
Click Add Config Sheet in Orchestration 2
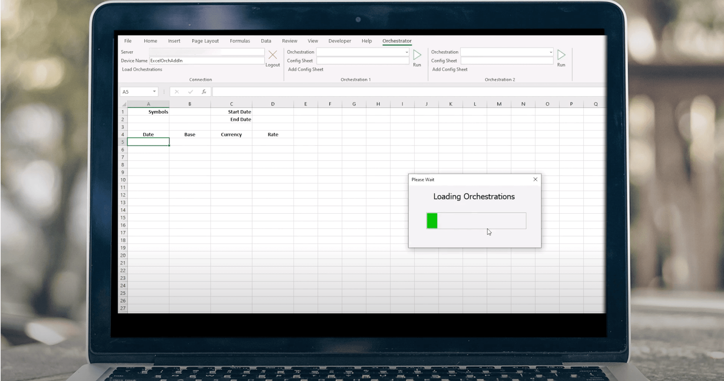point(450,69)
